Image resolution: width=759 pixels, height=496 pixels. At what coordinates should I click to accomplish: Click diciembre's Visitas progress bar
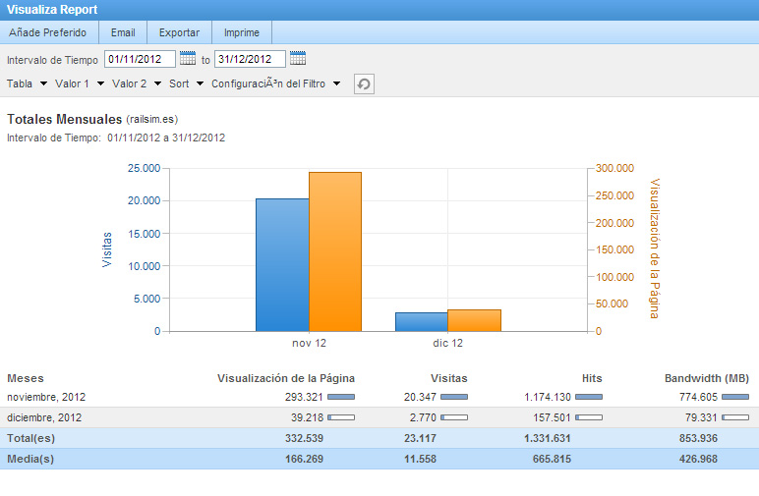click(x=454, y=417)
